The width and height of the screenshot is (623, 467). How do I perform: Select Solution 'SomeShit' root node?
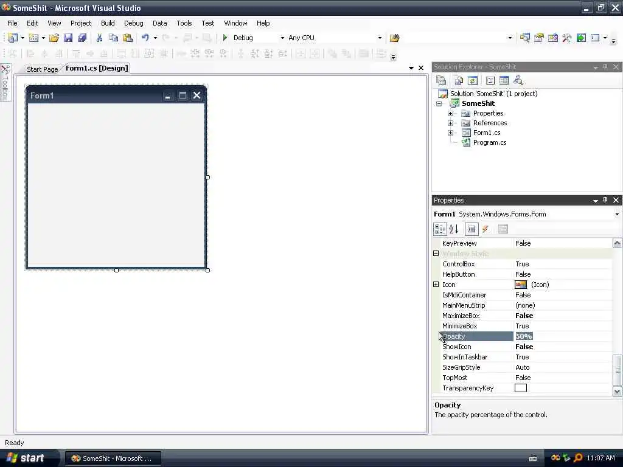click(x=493, y=94)
